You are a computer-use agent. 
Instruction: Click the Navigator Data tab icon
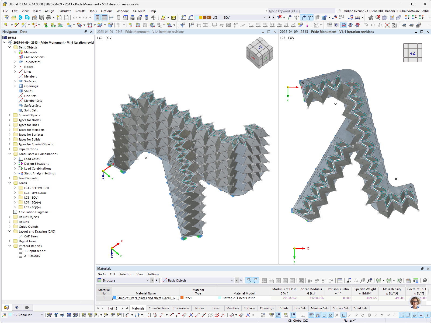pos(6,307)
